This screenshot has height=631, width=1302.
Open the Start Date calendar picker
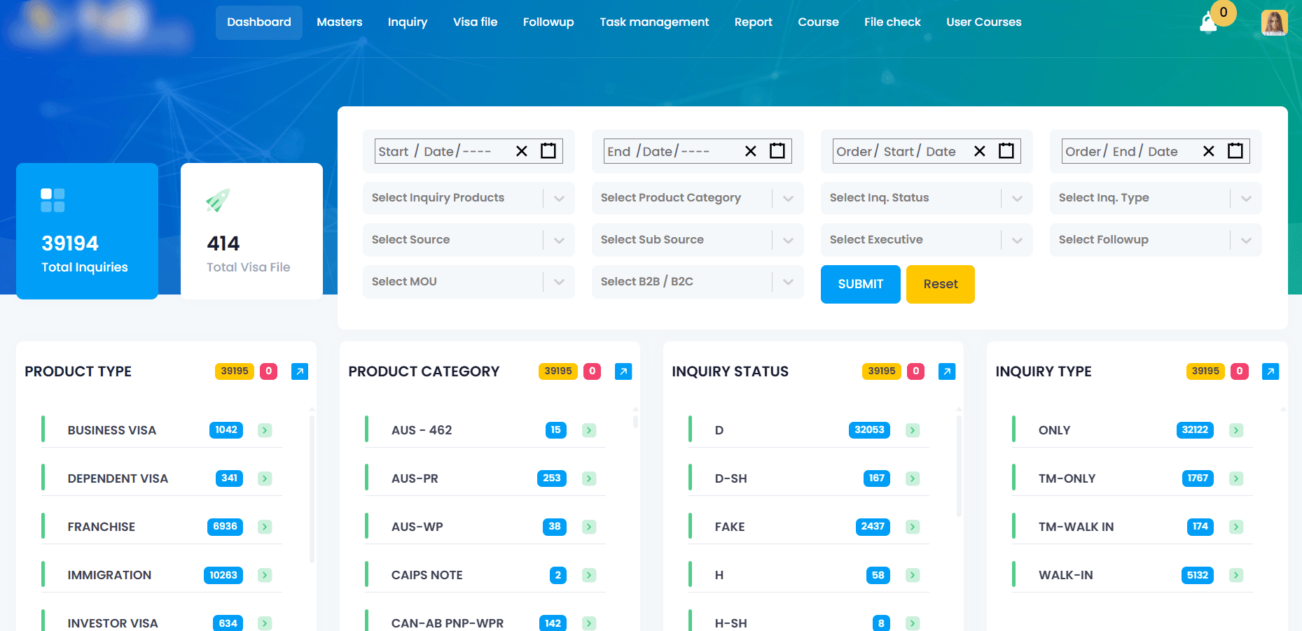tap(548, 150)
